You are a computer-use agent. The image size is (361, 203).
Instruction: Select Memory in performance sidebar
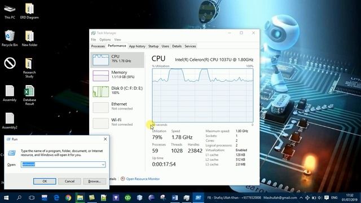coord(117,76)
